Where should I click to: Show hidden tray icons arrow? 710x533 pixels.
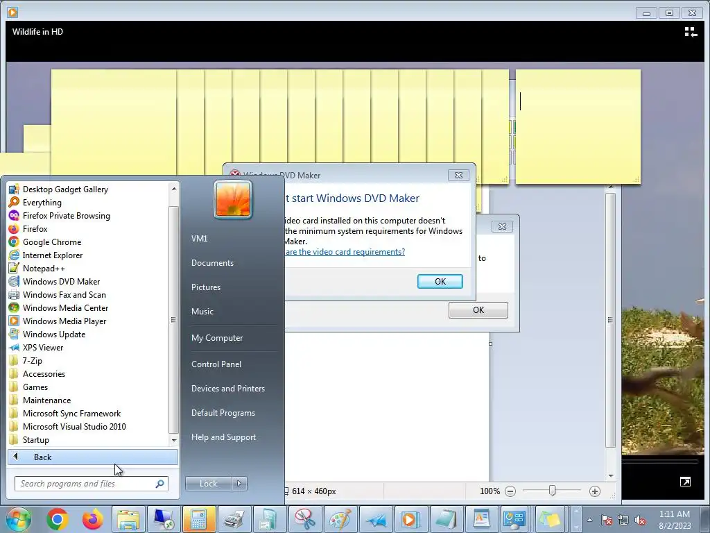[589, 520]
